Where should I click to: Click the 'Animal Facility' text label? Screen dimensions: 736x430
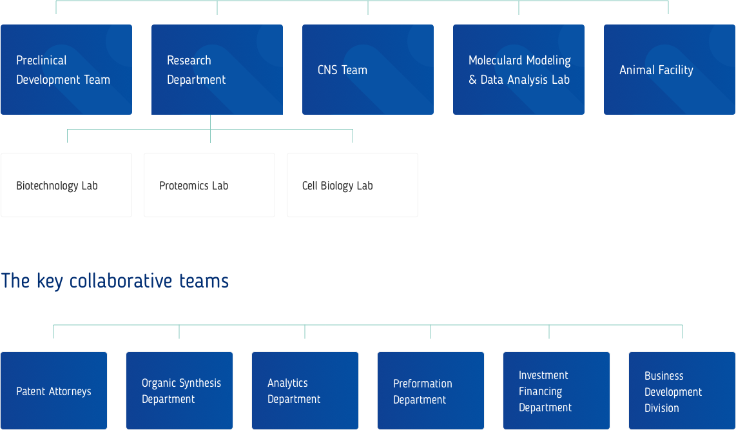coord(656,70)
